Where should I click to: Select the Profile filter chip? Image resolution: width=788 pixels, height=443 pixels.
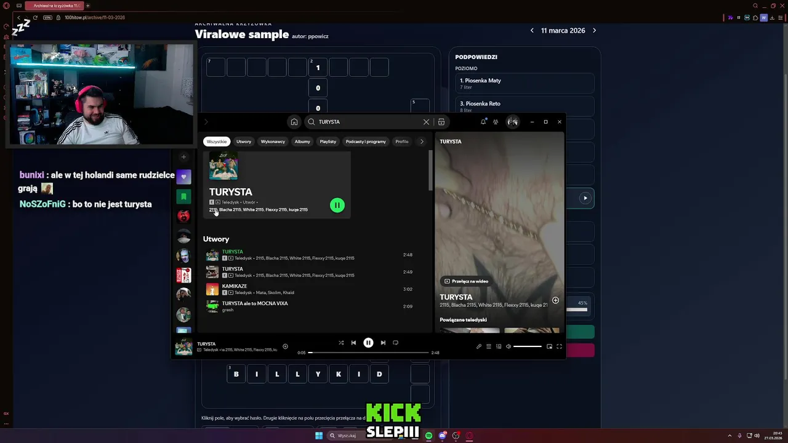(402, 142)
